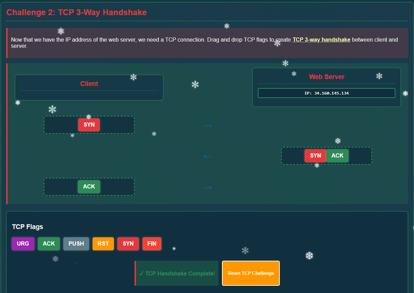Screen dimensions: 414x293
Task: Select the SYN flag in the TCP Flags tray
Action: [x=128, y=243]
